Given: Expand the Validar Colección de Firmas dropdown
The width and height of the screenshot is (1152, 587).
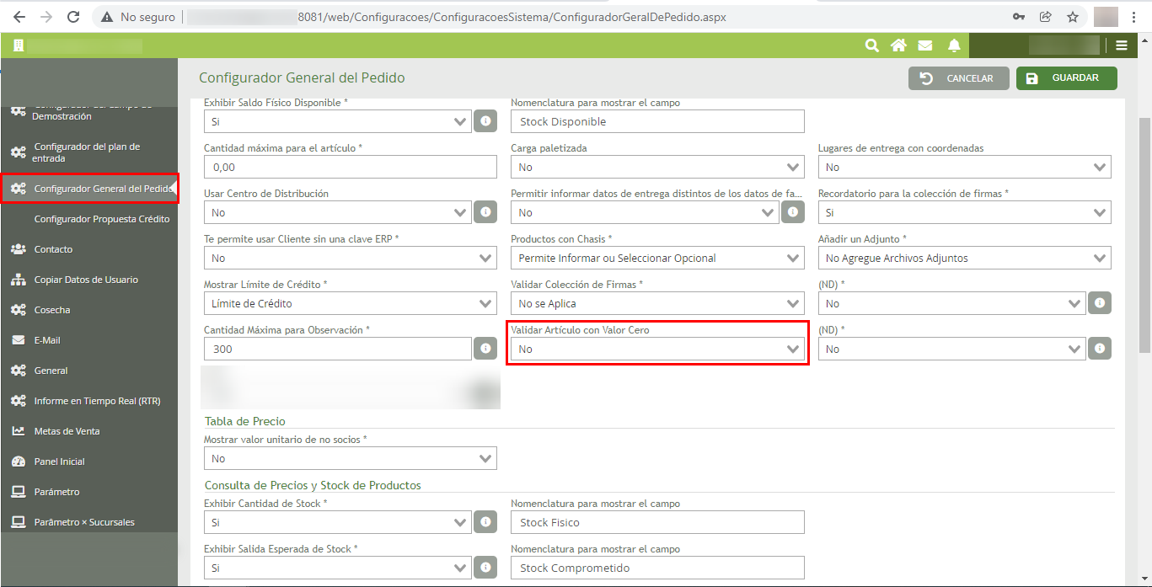Looking at the screenshot, I should (657, 303).
